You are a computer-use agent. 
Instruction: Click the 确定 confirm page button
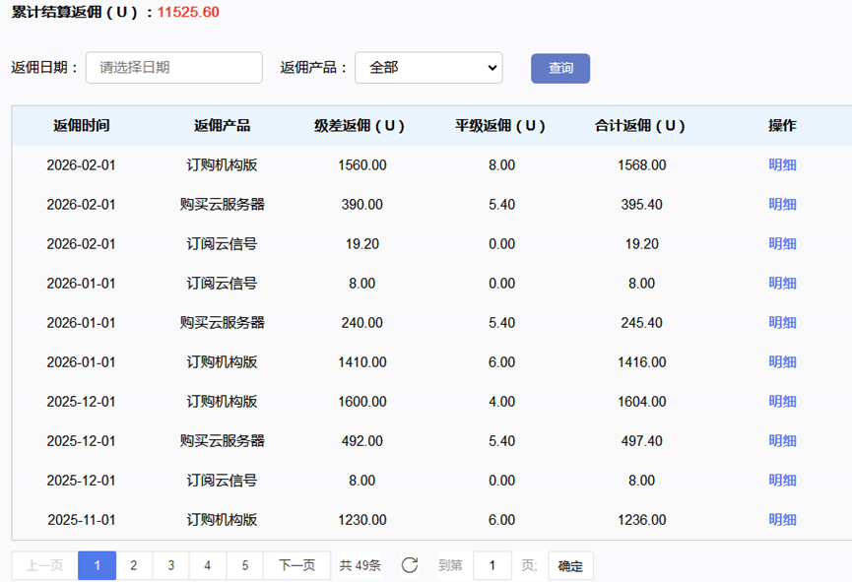point(570,566)
